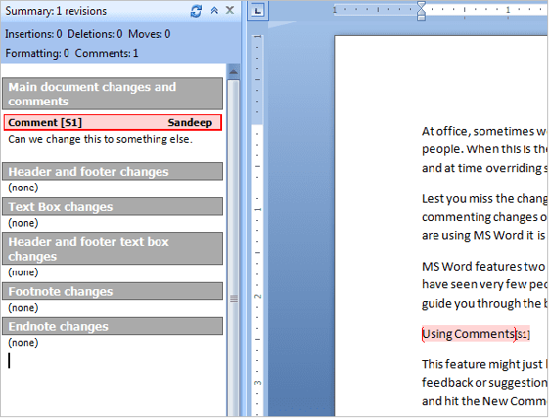The width and height of the screenshot is (550, 419).
Task: Click 'Header and footer changes' heading
Action: point(112,171)
